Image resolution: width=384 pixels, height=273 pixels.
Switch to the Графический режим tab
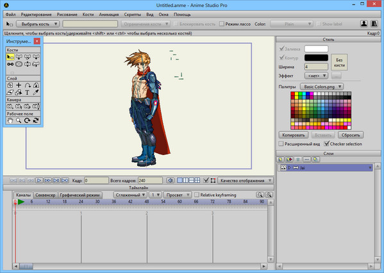click(80, 195)
